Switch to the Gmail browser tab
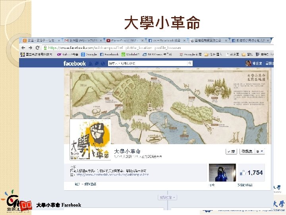286x215 pixels. 83,40
